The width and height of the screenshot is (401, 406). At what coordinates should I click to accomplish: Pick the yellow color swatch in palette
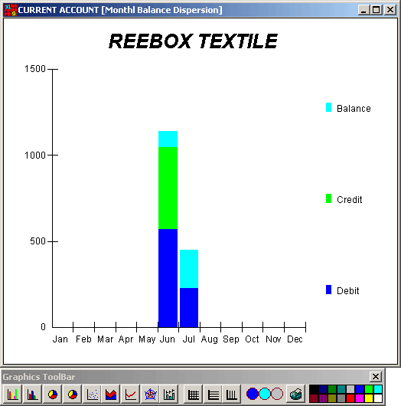369,398
